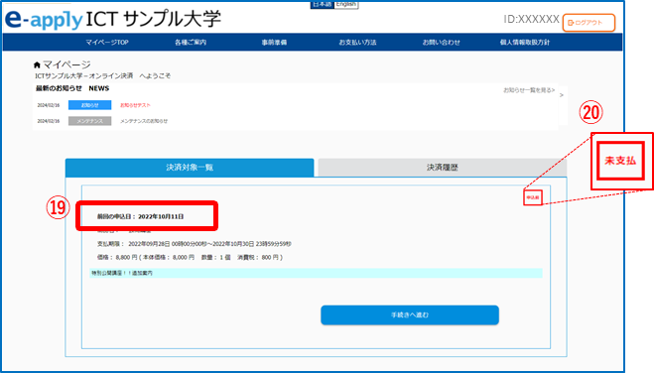Open マイページTOP menu item
654x373 pixels.
click(107, 42)
